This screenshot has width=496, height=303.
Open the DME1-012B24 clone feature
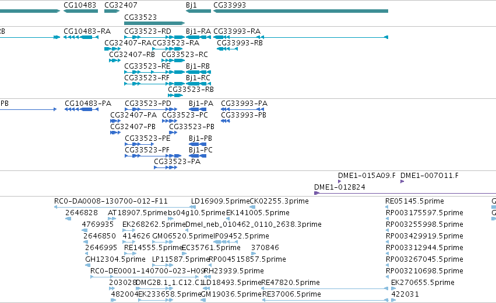click(x=405, y=193)
